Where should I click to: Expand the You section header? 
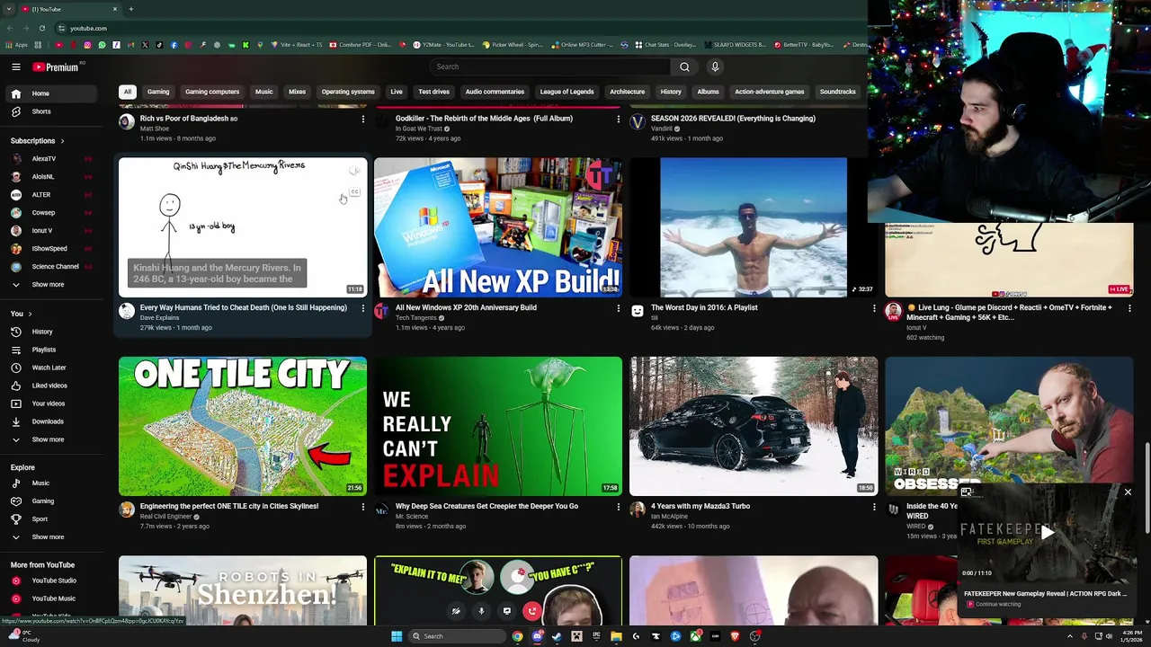coord(21,314)
